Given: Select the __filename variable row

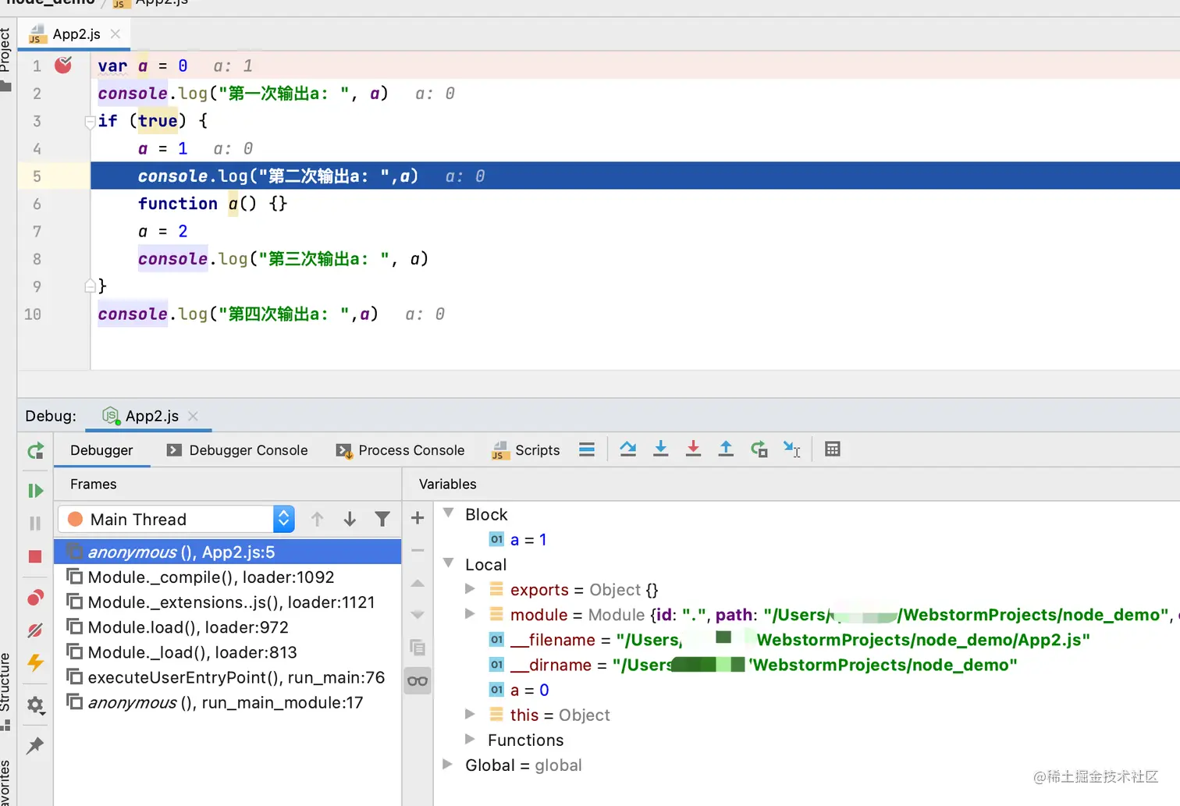Looking at the screenshot, I should (x=789, y=640).
